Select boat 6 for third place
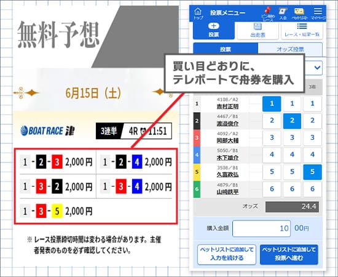Screen dimensions: 338x277 click(312, 189)
